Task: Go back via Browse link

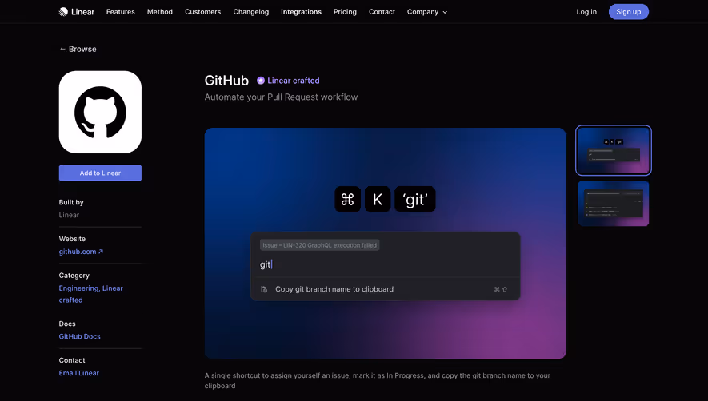Action: pos(78,49)
